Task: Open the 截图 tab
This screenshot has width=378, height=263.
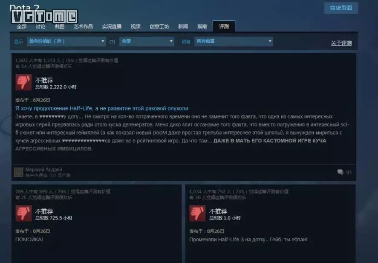Action: (60, 26)
